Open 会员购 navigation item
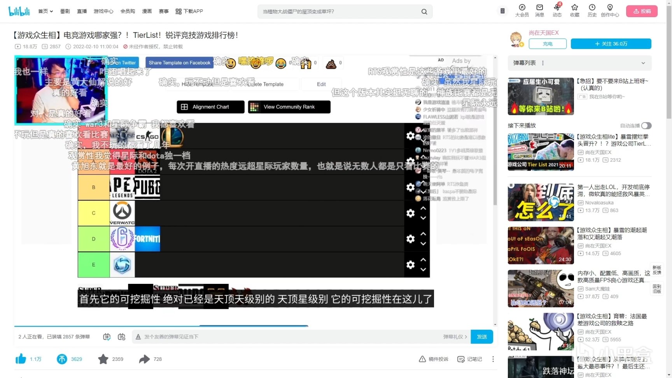 click(x=128, y=11)
